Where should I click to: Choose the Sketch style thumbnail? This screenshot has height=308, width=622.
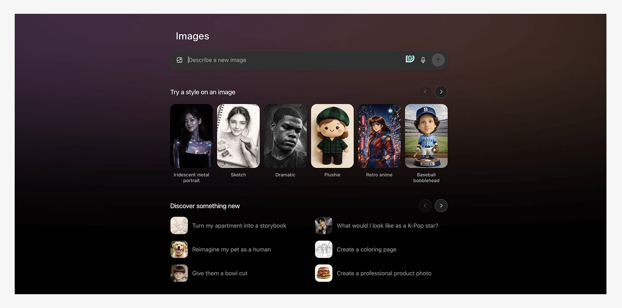tap(238, 136)
